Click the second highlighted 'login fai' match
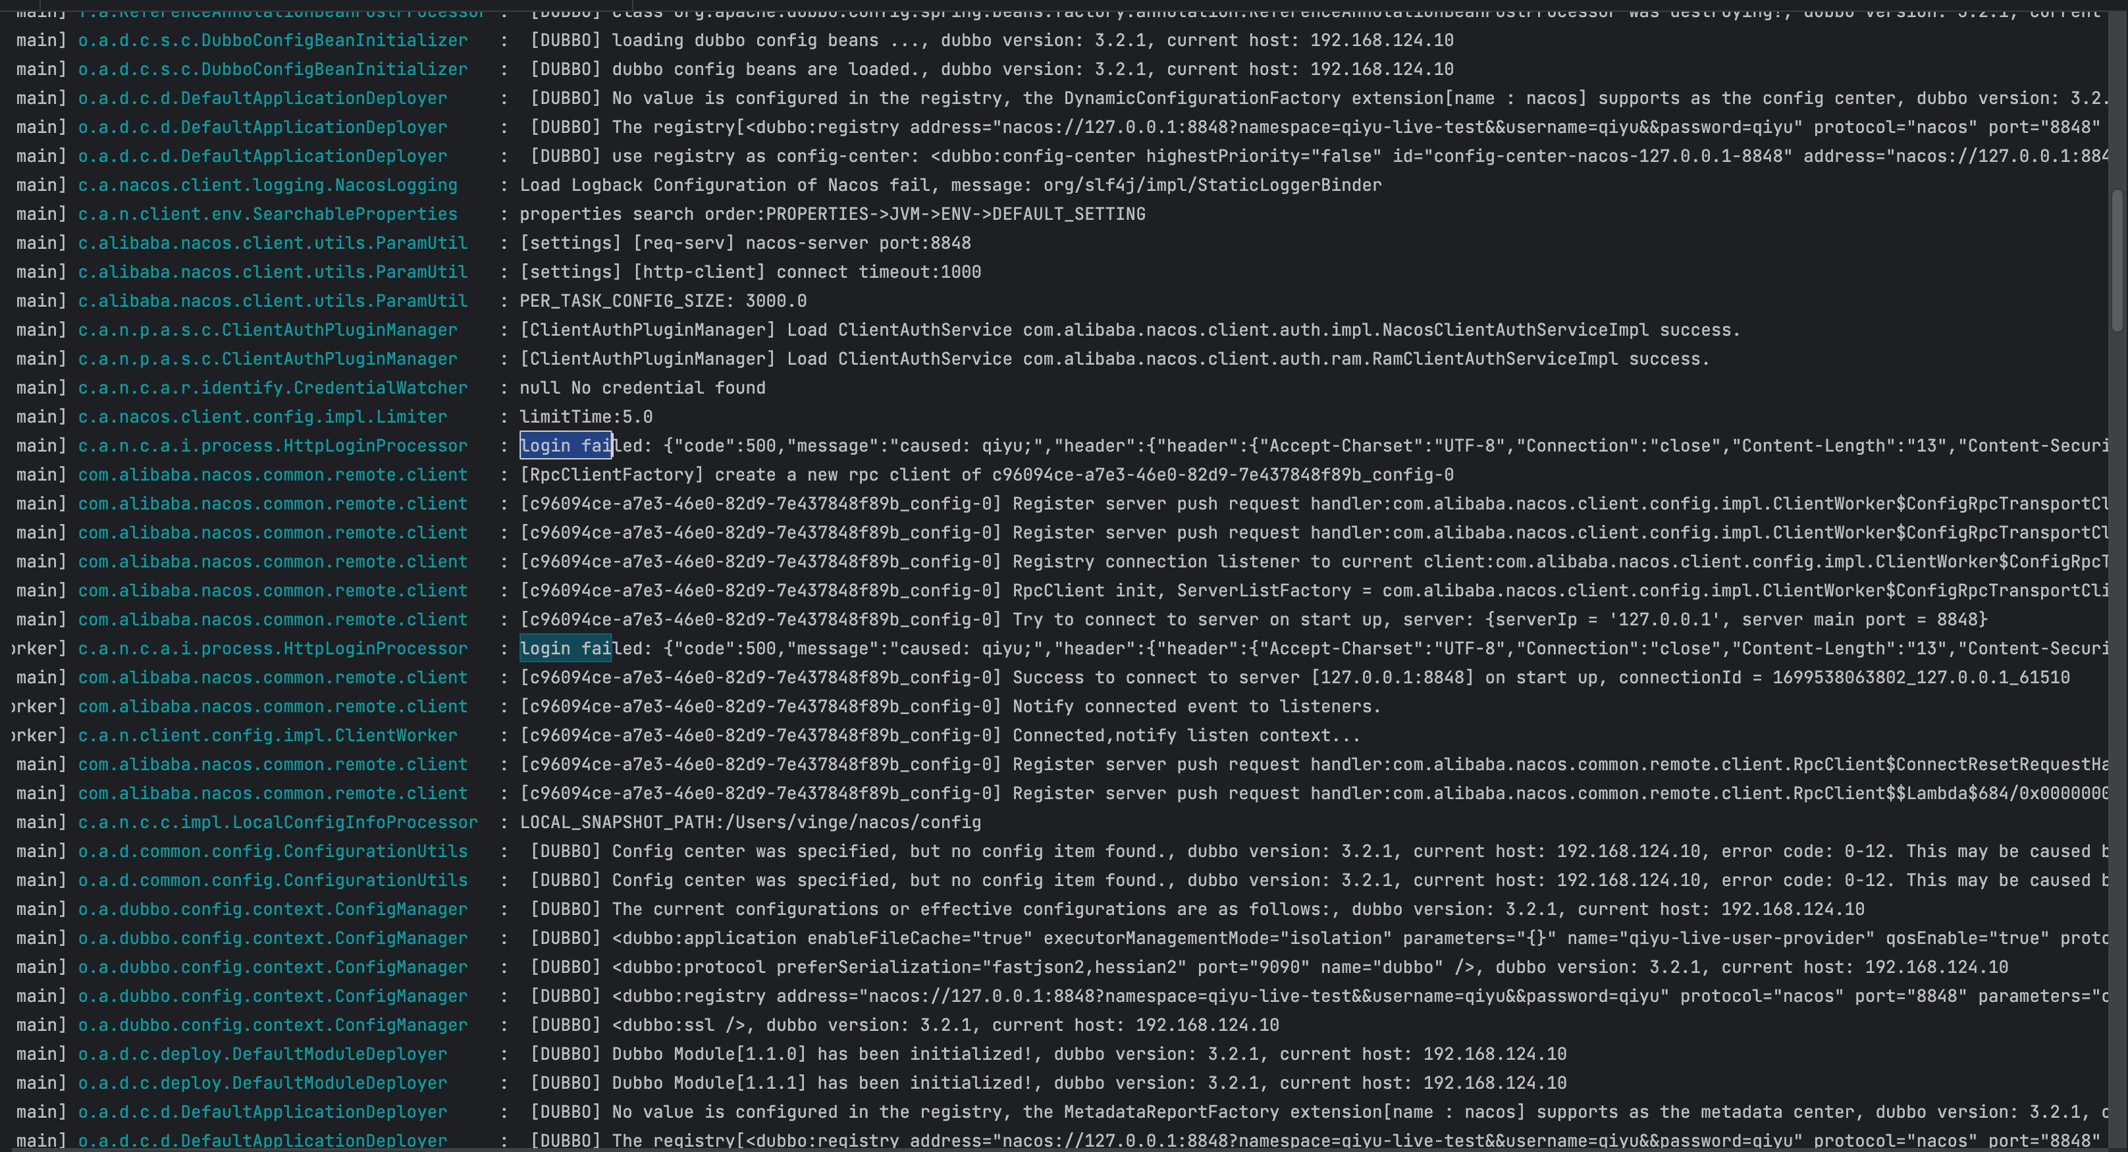Image resolution: width=2128 pixels, height=1152 pixels. (565, 648)
